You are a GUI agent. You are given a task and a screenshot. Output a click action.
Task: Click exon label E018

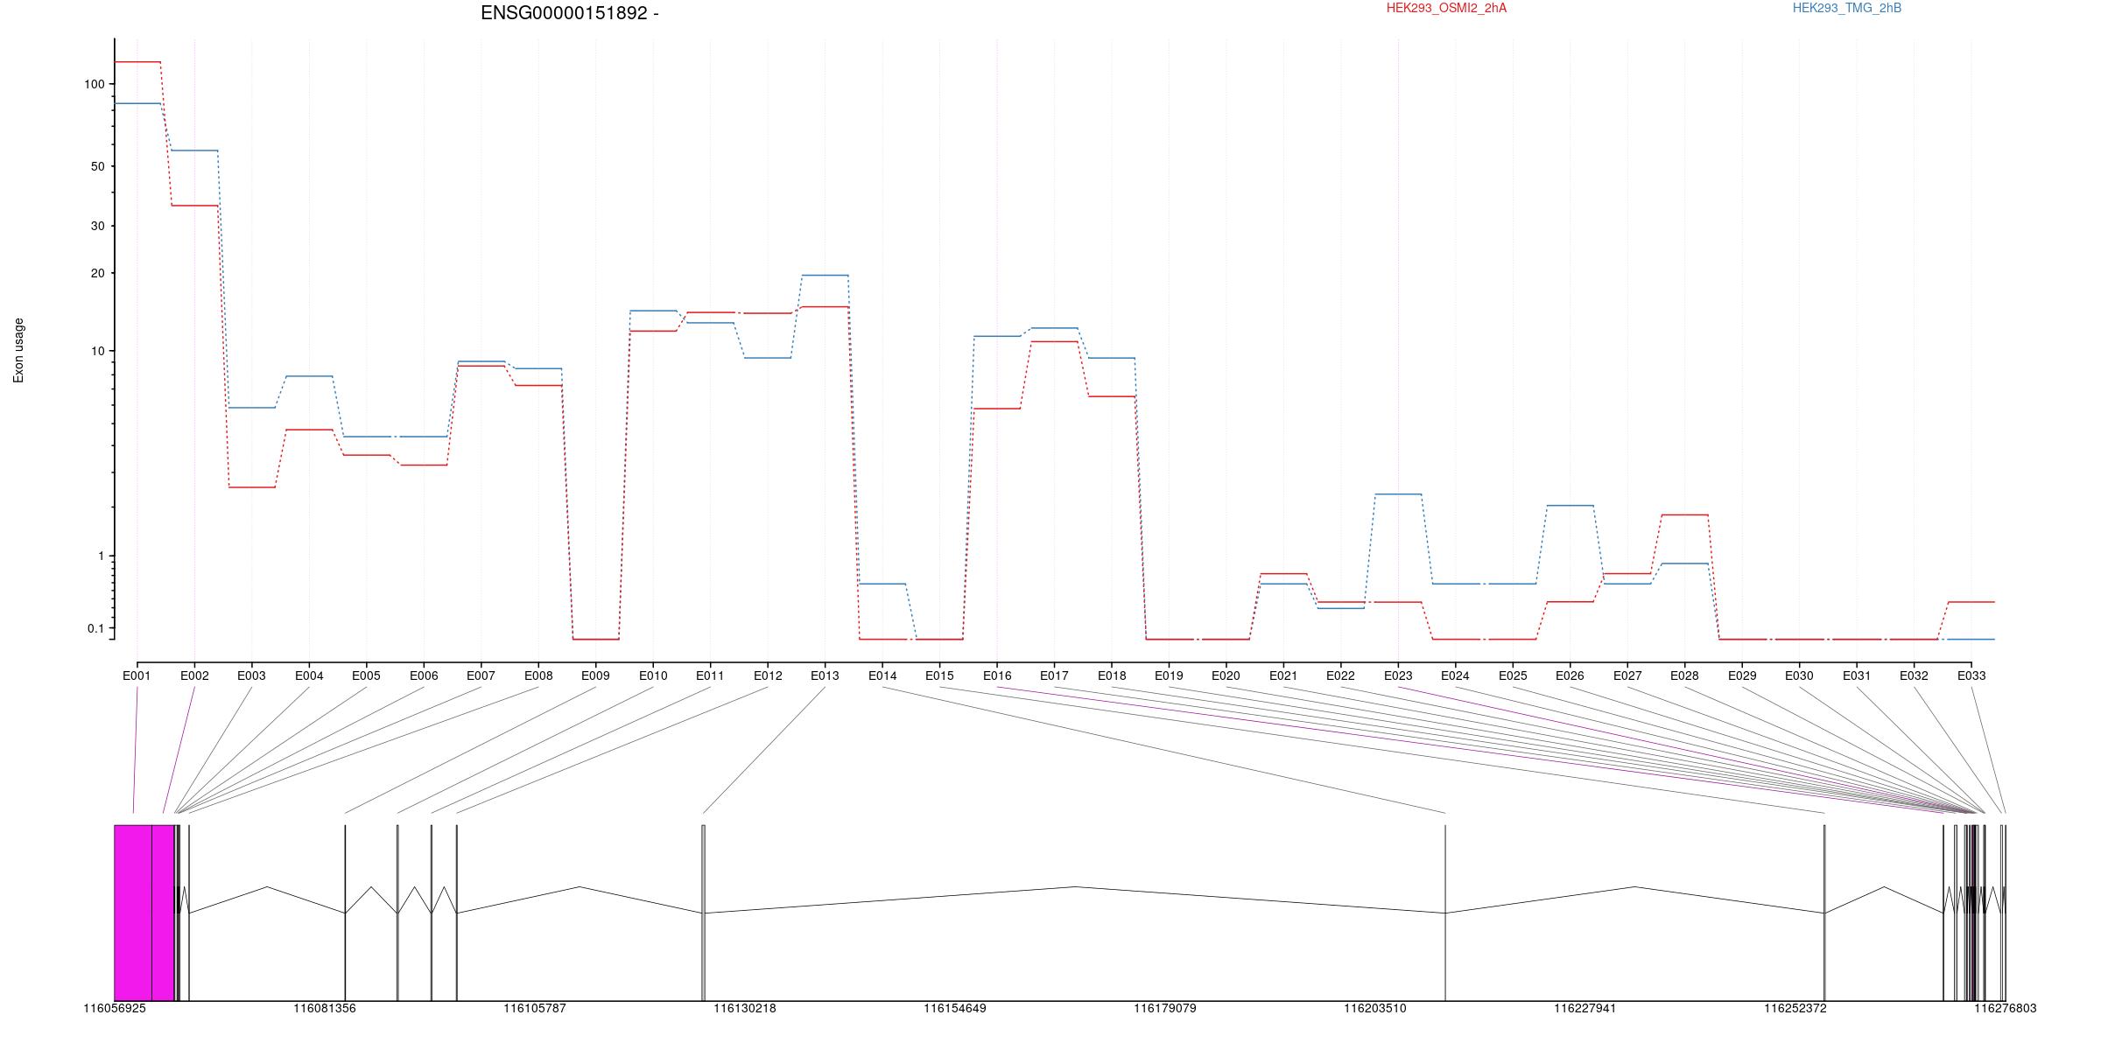[x=1112, y=675]
